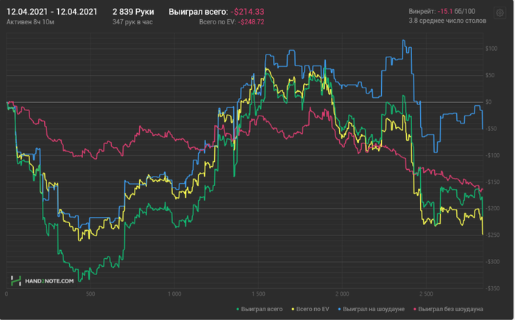Click the 'Активен 8ч 10м' active time text
The height and width of the screenshot is (320, 515).
(30, 22)
